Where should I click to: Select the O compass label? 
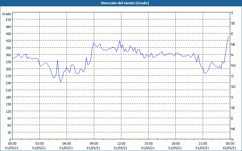click(232, 76)
